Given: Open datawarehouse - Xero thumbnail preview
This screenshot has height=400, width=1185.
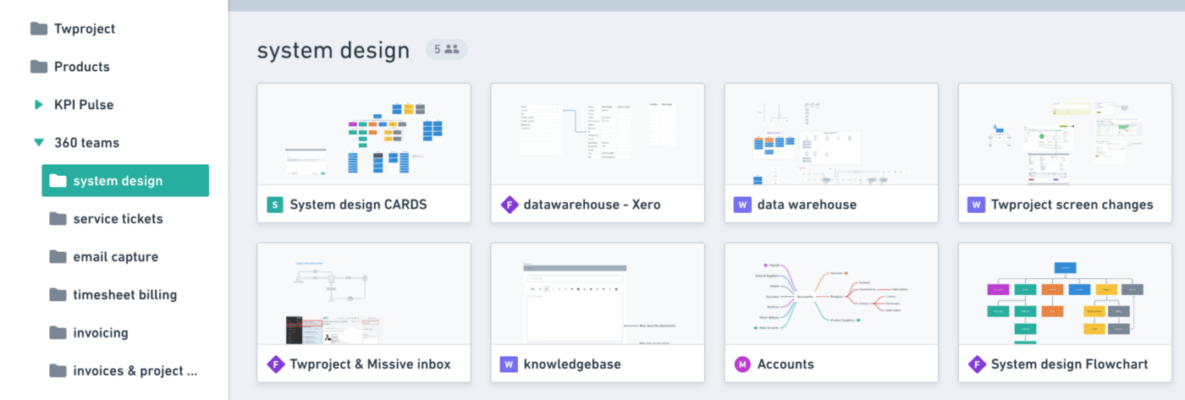Looking at the screenshot, I should tap(598, 134).
